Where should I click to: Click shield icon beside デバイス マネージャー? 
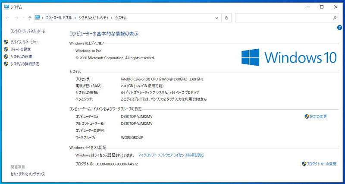coord(6,42)
